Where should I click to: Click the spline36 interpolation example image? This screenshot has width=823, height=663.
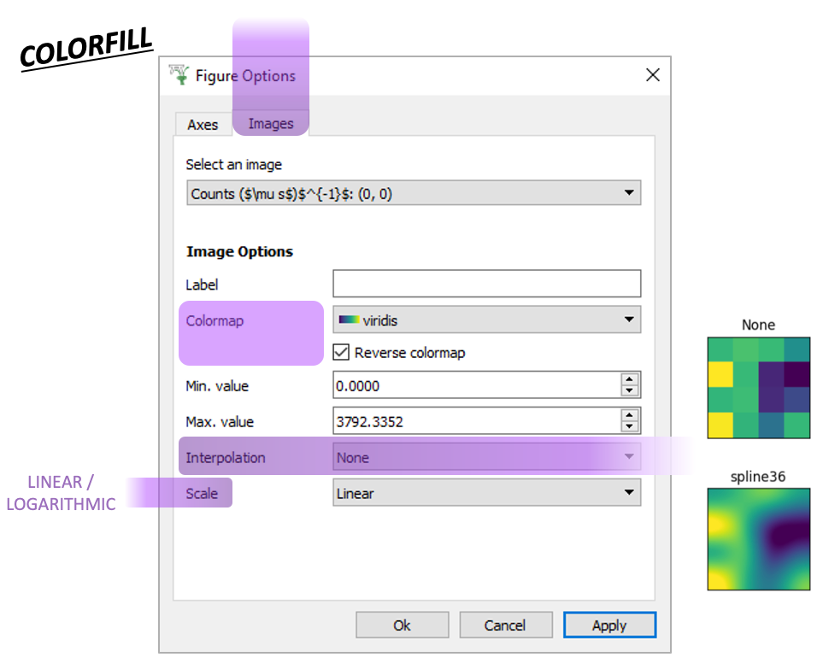click(x=758, y=539)
